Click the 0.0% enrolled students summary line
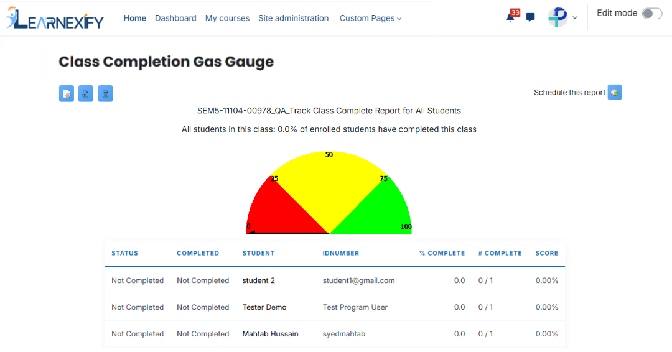672x352 pixels. tap(329, 129)
